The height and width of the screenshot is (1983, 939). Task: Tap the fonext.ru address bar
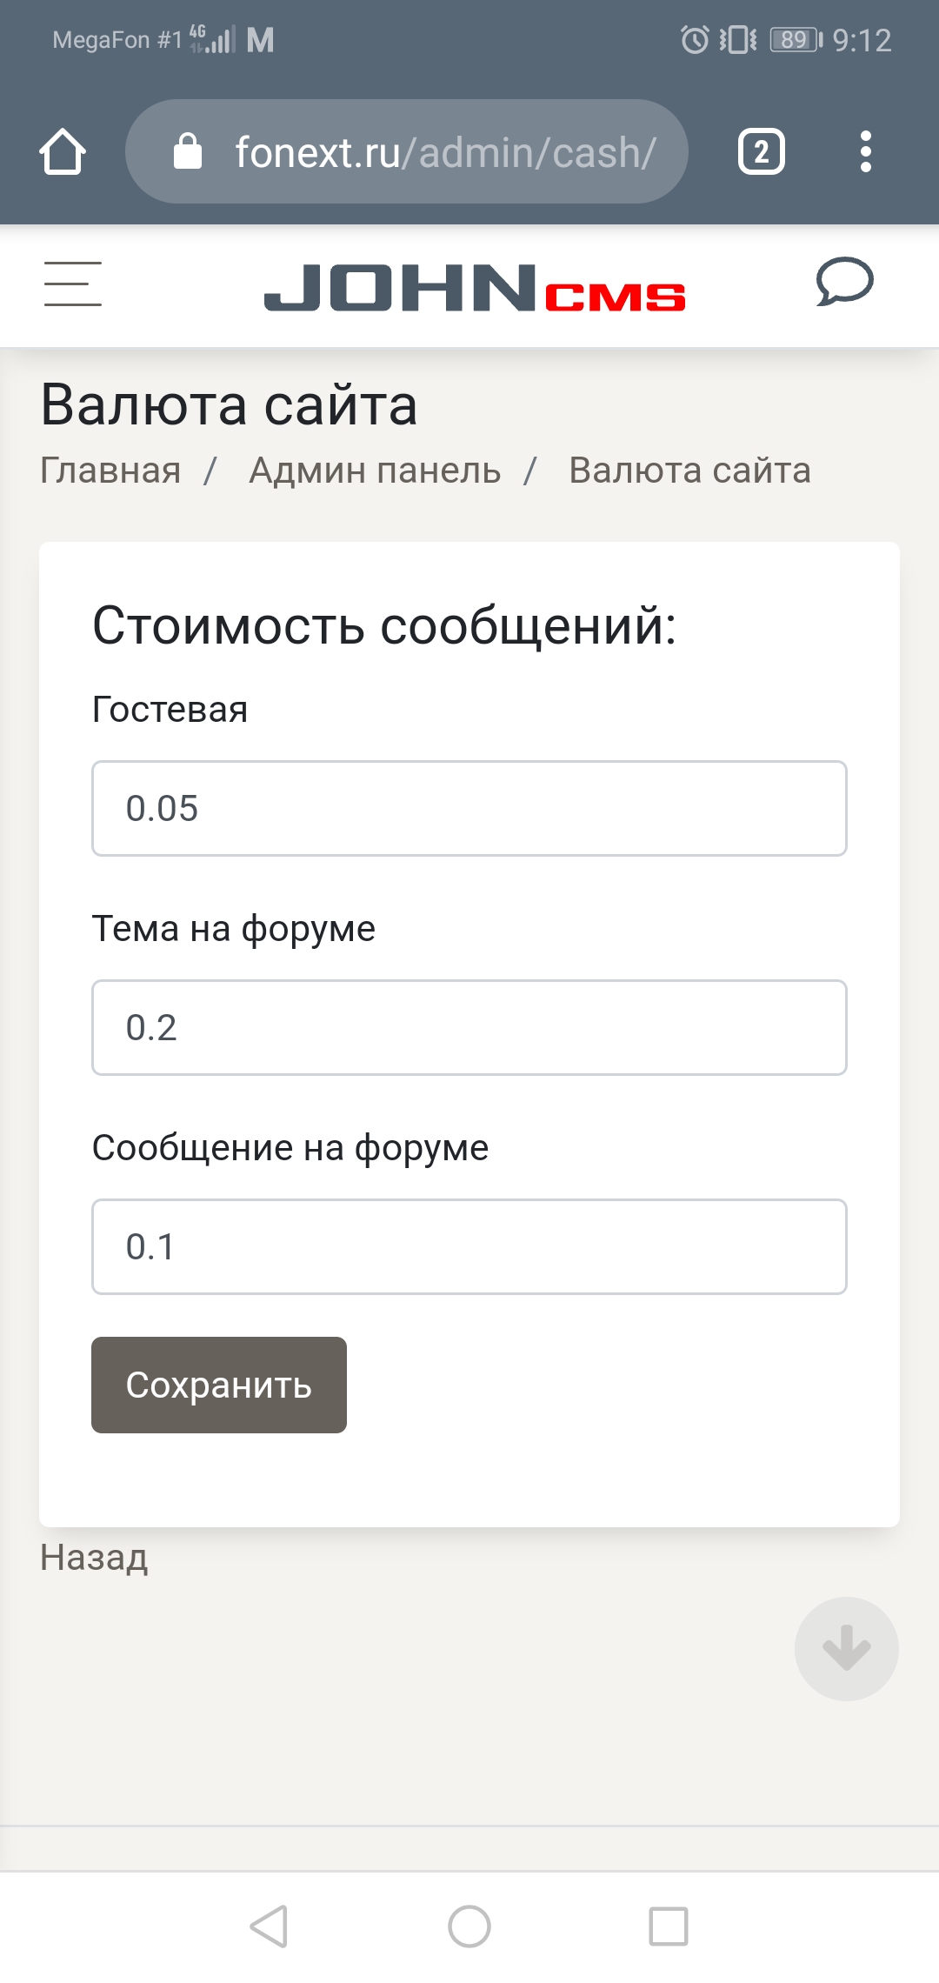click(445, 152)
